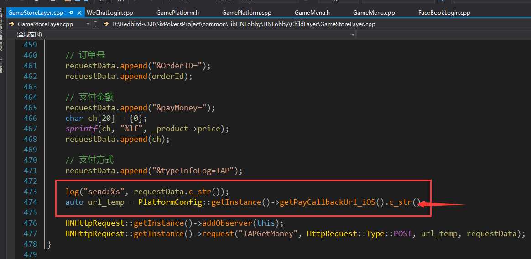The image size is (531, 259).
Task: Click line number 463
Action: tap(31, 86)
